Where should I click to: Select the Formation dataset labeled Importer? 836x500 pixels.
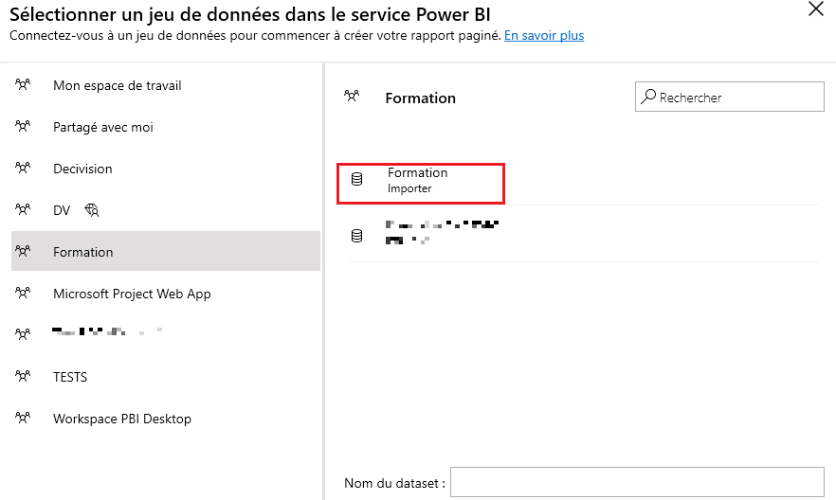click(418, 181)
